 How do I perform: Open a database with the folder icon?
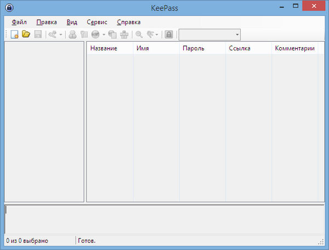26,35
